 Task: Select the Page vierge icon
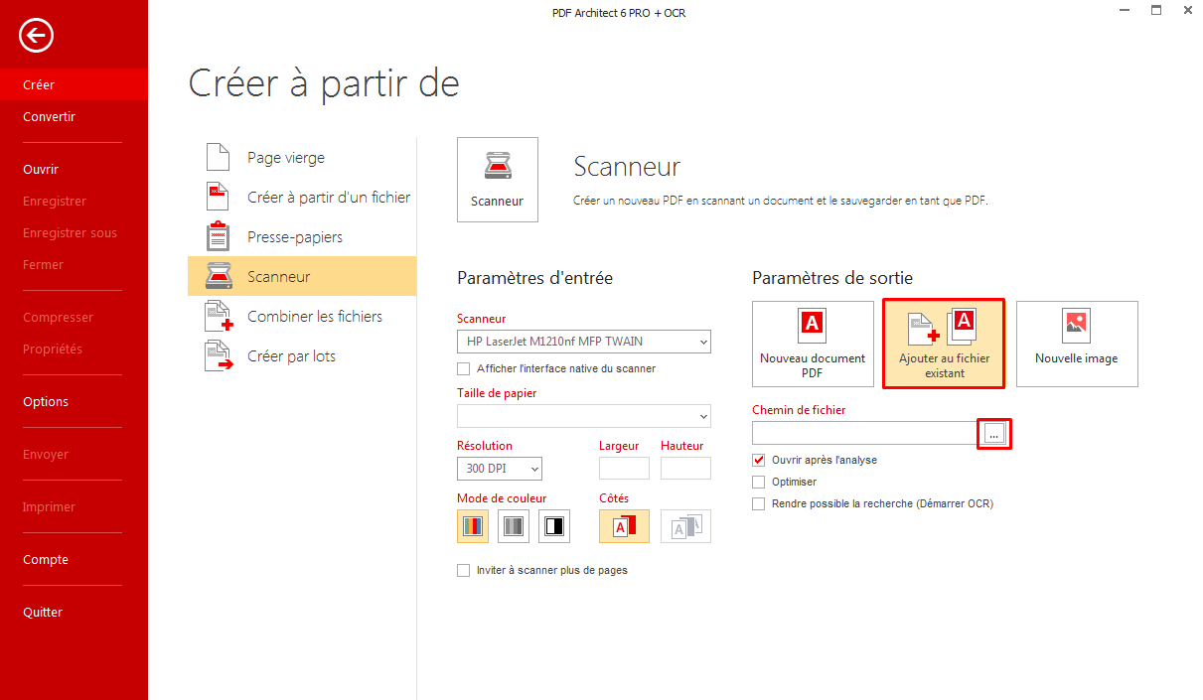(218, 157)
